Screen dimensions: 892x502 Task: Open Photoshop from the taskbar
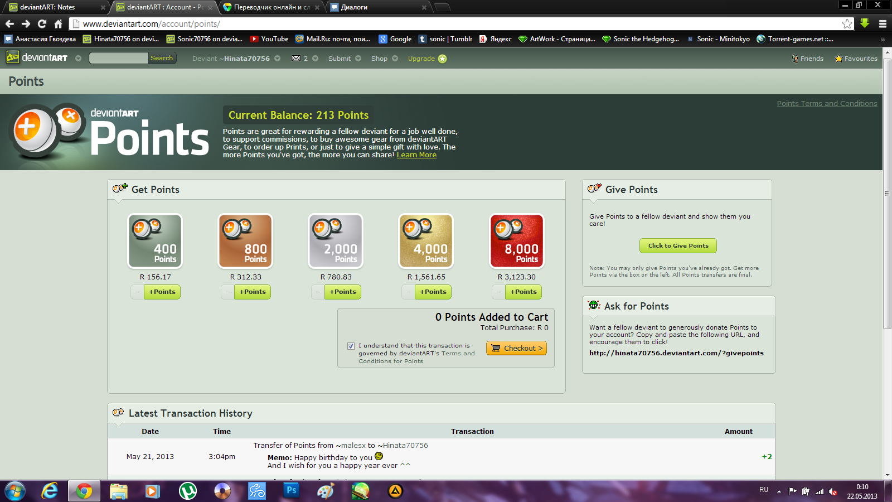(291, 490)
